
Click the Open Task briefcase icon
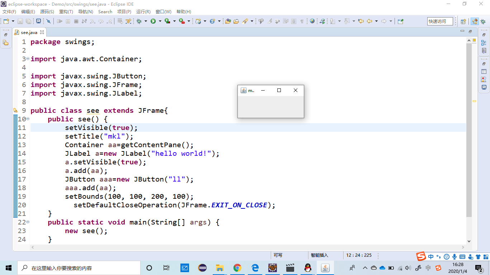click(x=236, y=21)
